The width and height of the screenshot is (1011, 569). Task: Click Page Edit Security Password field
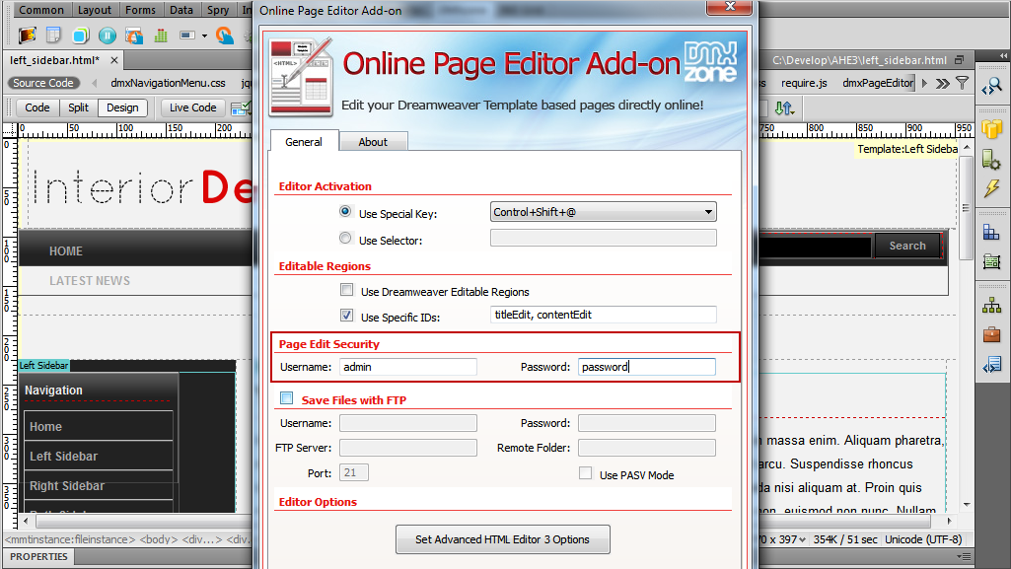[x=647, y=367]
